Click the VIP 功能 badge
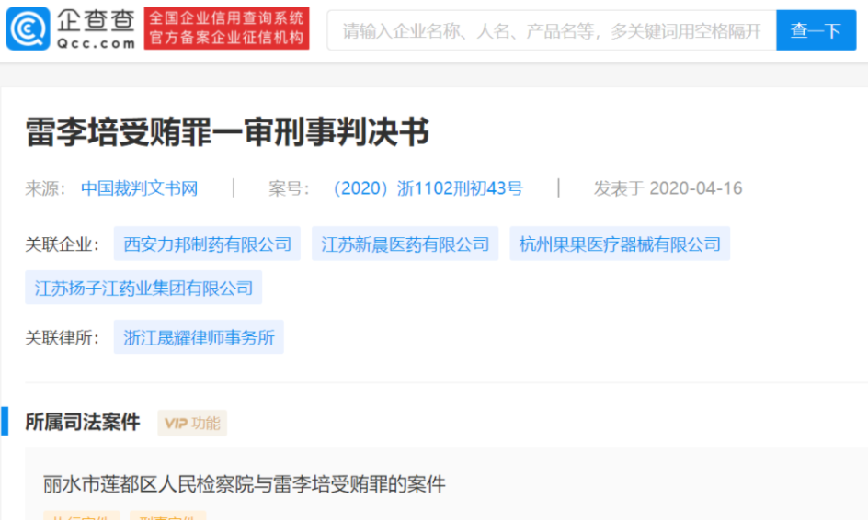This screenshot has width=868, height=521. click(x=192, y=423)
